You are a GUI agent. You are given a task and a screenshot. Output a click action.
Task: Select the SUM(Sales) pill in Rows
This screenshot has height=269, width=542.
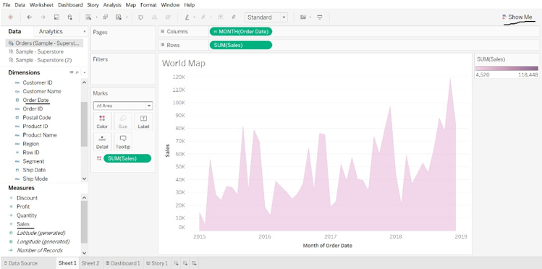pyautogui.click(x=241, y=45)
